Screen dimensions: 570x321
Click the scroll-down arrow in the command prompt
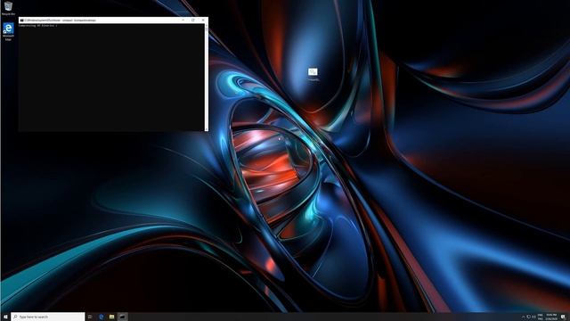tap(206, 128)
